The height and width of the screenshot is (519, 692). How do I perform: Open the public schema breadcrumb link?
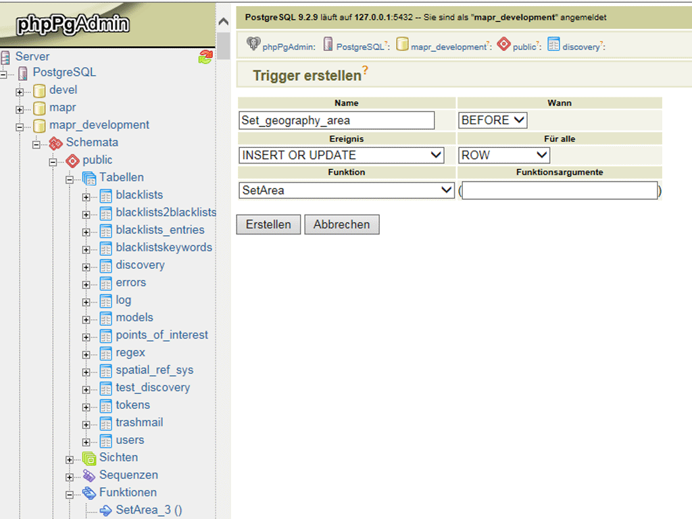click(x=524, y=47)
